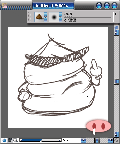The height and width of the screenshot is (144, 120).
Task: Expand the brush bar flyout triangle menu
Action: click(116, 14)
